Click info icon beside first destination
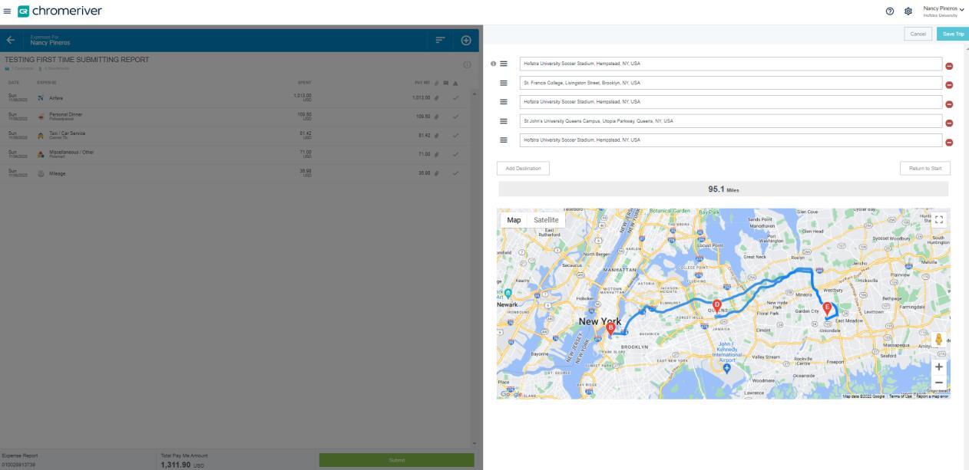This screenshot has height=470, width=969. [x=492, y=64]
